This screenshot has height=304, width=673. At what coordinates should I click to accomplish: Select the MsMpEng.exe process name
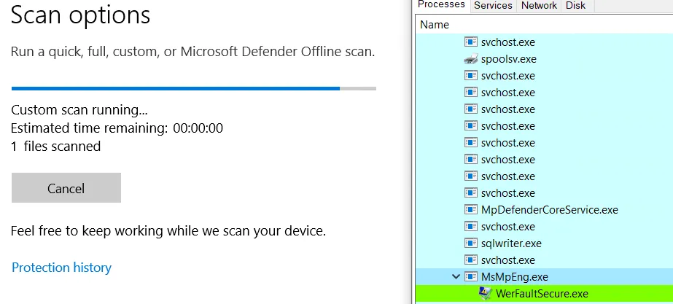tap(515, 277)
